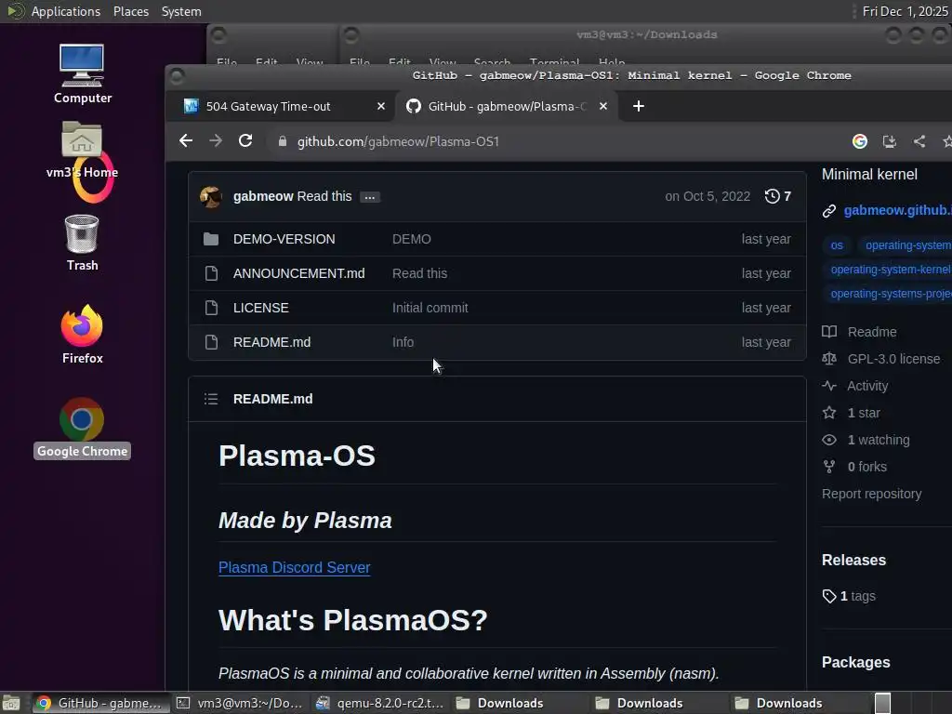The image size is (952, 714).
Task: Follow the Plasma Discord Server link
Action: [x=294, y=567]
